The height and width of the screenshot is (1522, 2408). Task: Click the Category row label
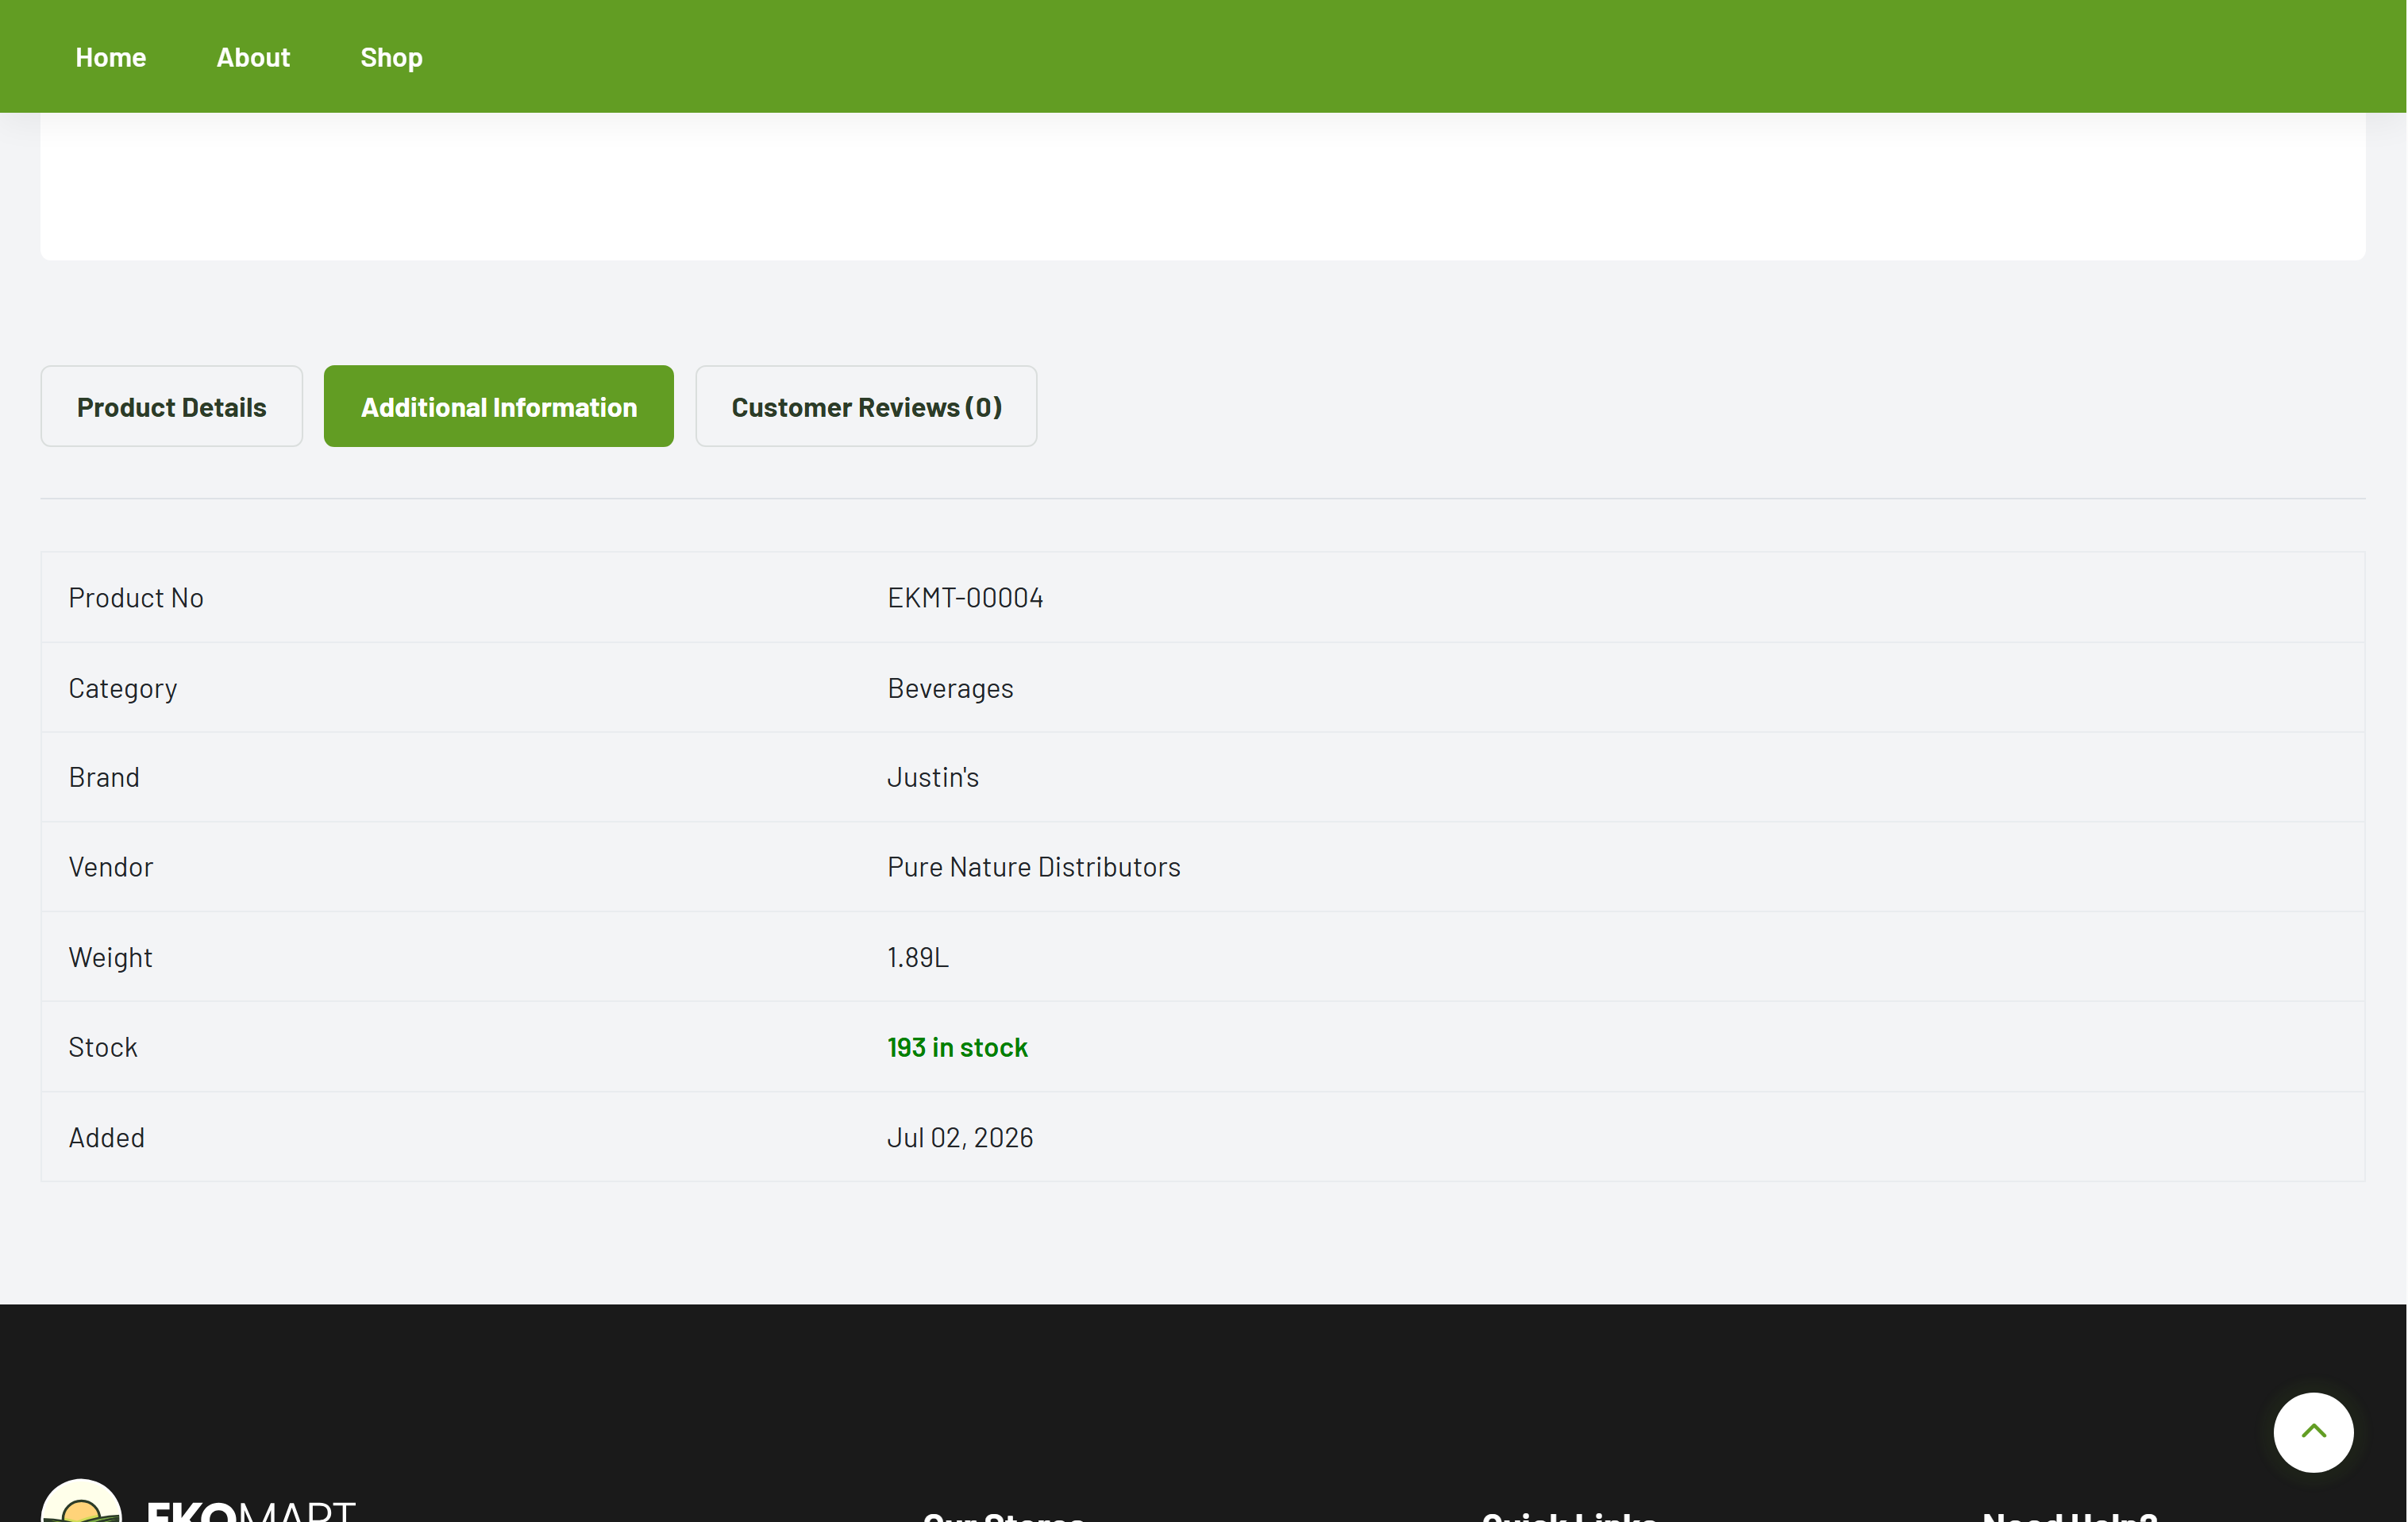click(123, 688)
